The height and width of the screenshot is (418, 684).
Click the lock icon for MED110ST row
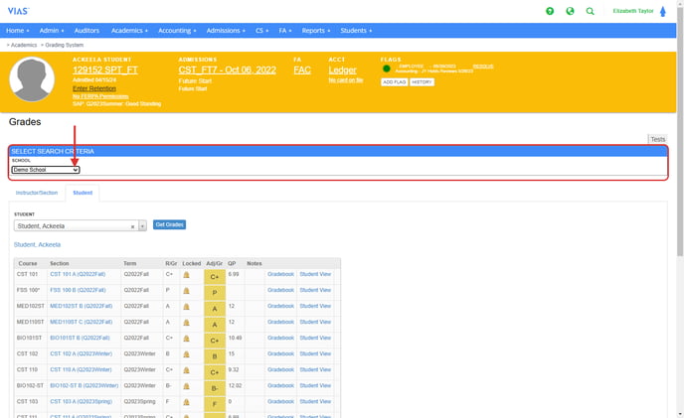(186, 323)
